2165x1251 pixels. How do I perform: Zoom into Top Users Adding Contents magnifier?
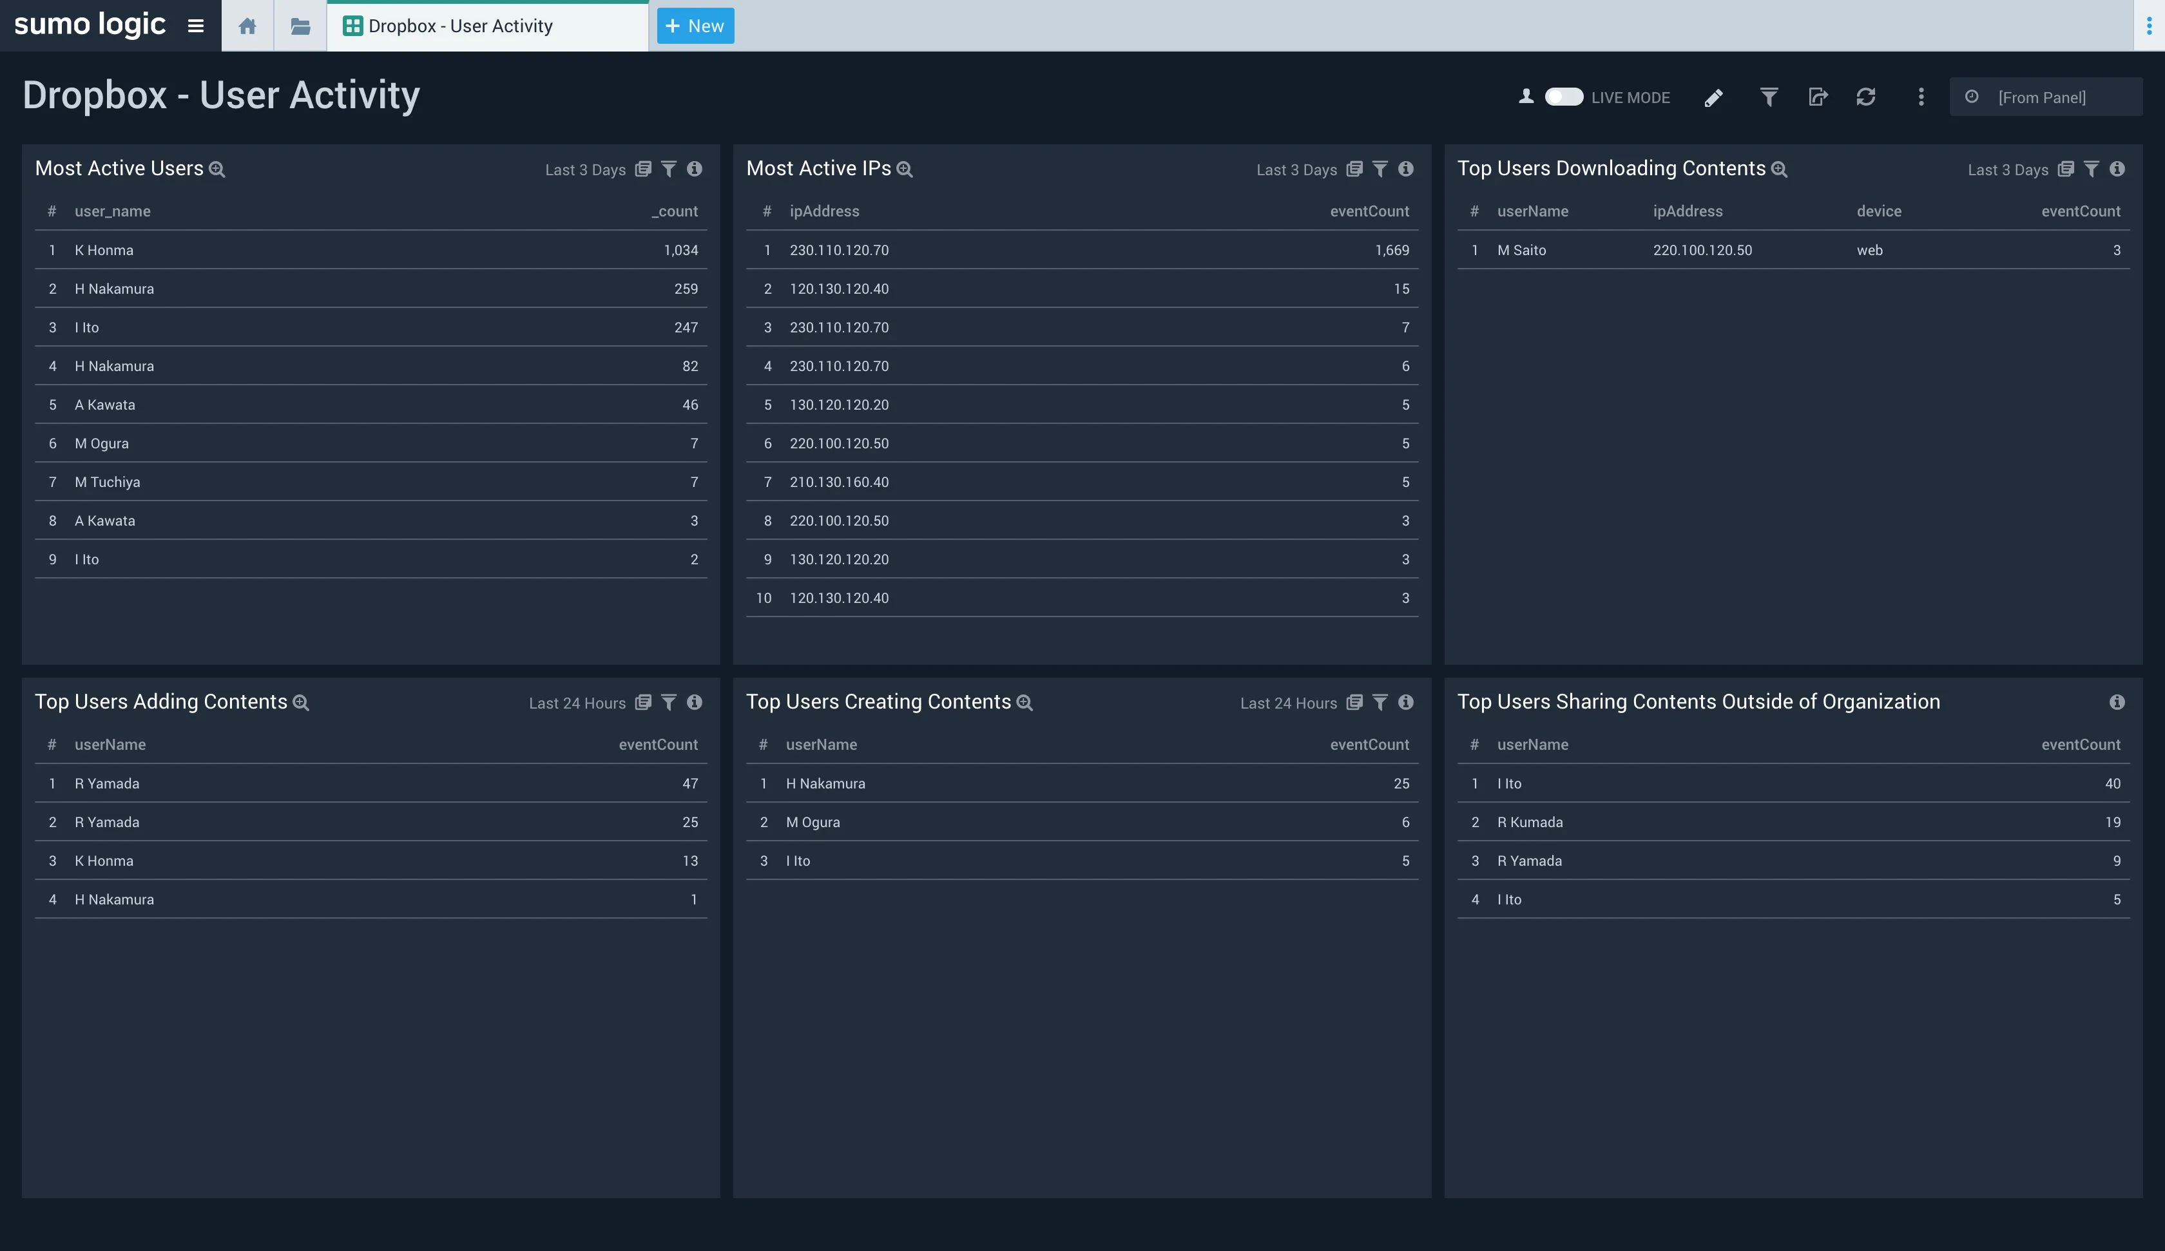[301, 703]
